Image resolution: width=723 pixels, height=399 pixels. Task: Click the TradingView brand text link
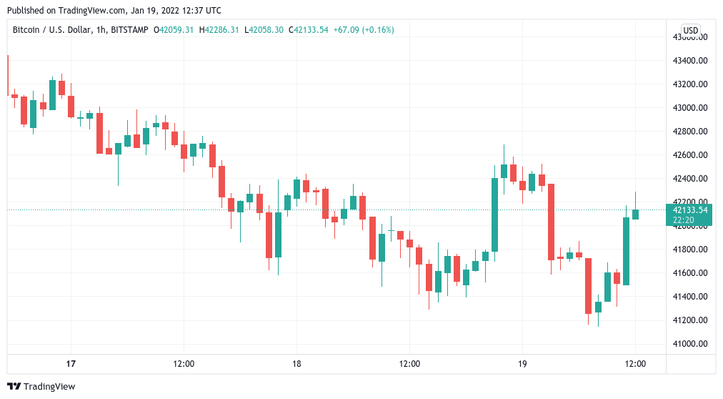pos(49,387)
